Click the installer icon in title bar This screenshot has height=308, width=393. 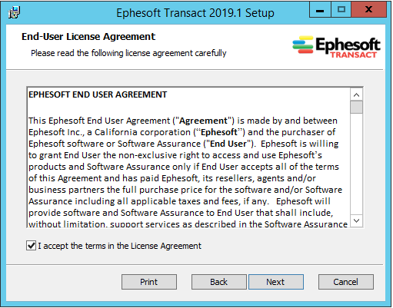coord(14,12)
